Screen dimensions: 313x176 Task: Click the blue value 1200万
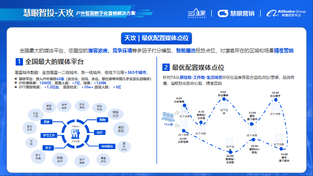click(x=45, y=83)
